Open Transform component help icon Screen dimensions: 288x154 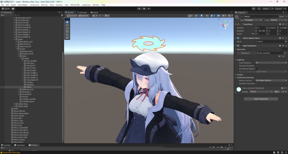[280, 24]
